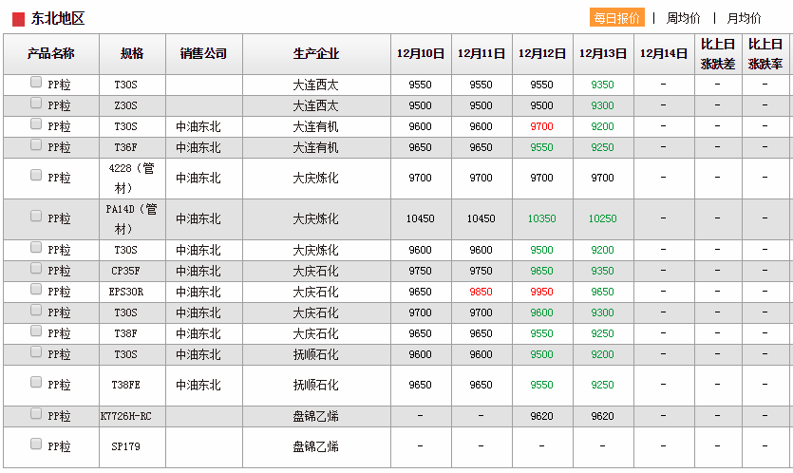Image resolution: width=793 pixels, height=473 pixels.
Task: Click 12月12日 price 9620 for K7726H-RC
Action: tap(541, 416)
